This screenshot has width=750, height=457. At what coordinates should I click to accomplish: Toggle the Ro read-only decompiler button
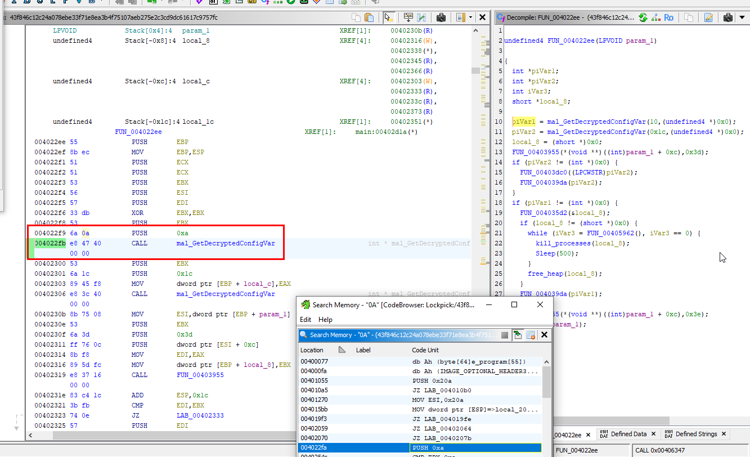point(668,17)
